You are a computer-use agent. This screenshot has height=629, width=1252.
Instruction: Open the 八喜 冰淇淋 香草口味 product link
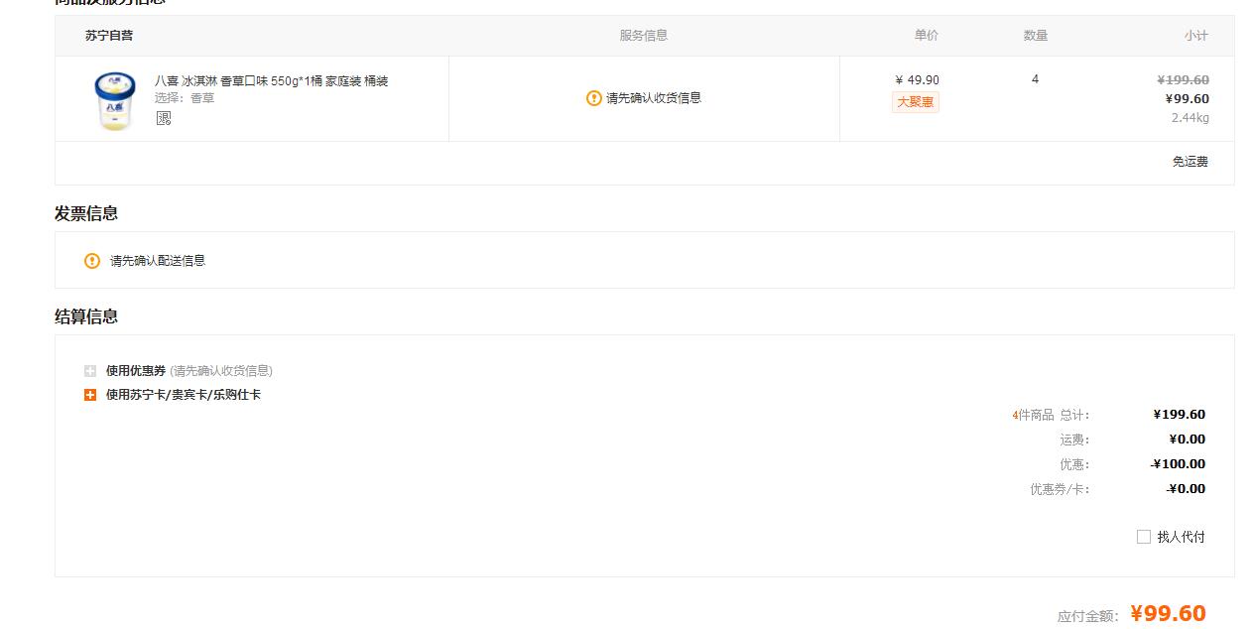point(271,80)
